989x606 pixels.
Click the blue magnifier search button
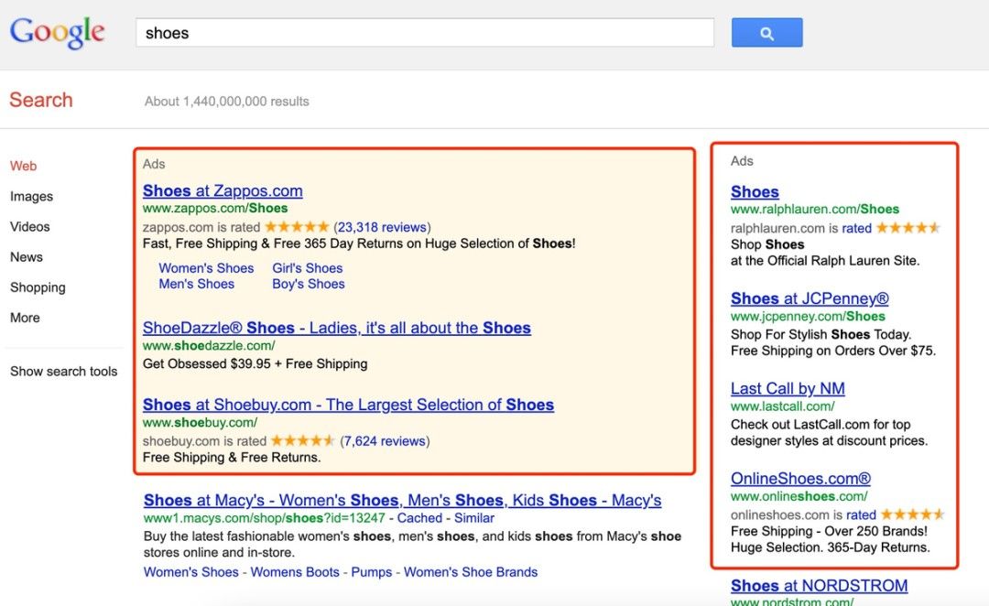[x=767, y=33]
